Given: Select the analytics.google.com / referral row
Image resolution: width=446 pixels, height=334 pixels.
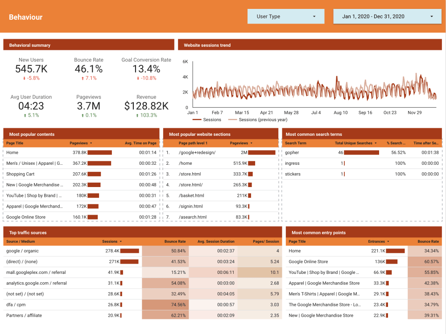Looking at the screenshot, I should [x=143, y=283].
